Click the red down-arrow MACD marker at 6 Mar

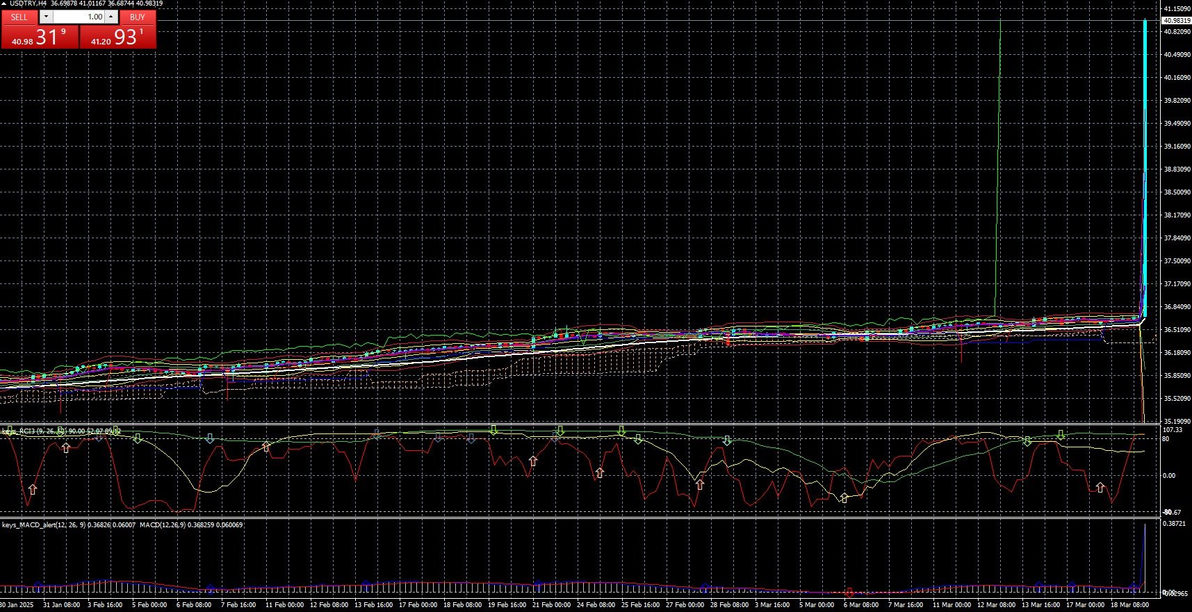pos(849,593)
